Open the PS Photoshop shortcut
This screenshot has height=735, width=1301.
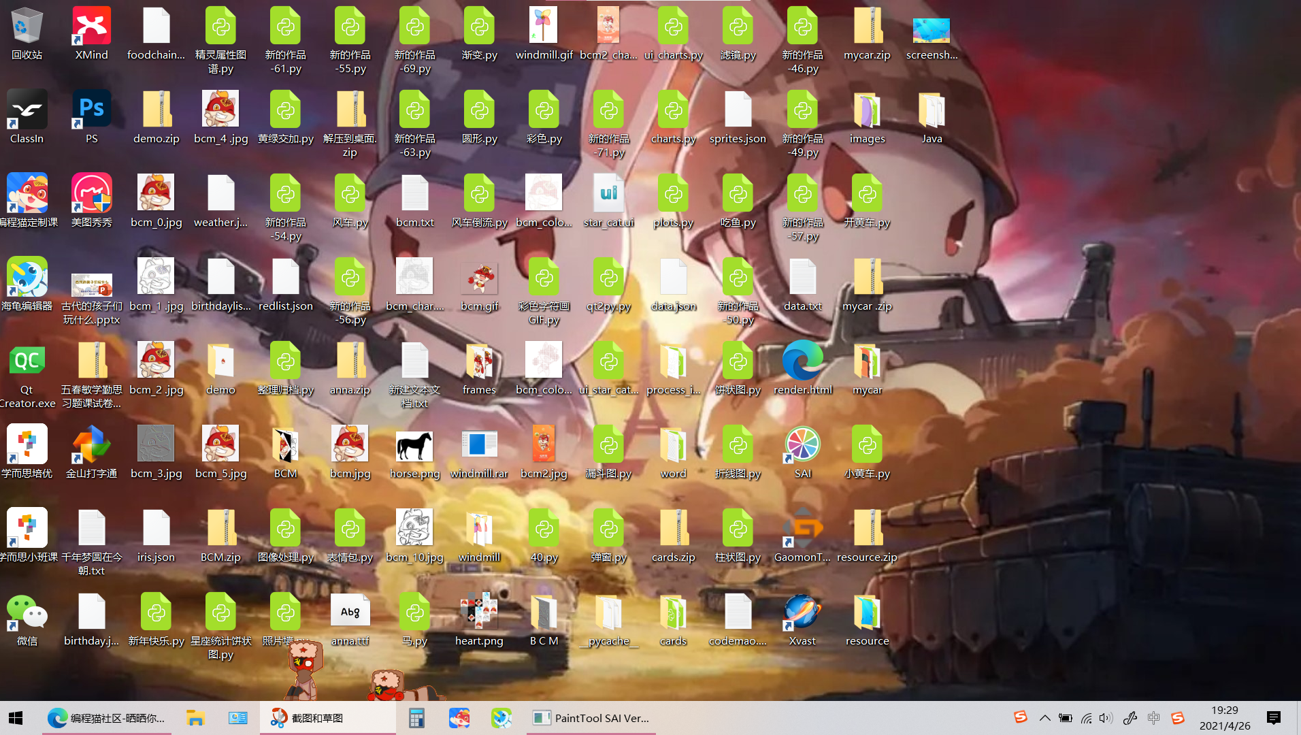pos(92,116)
